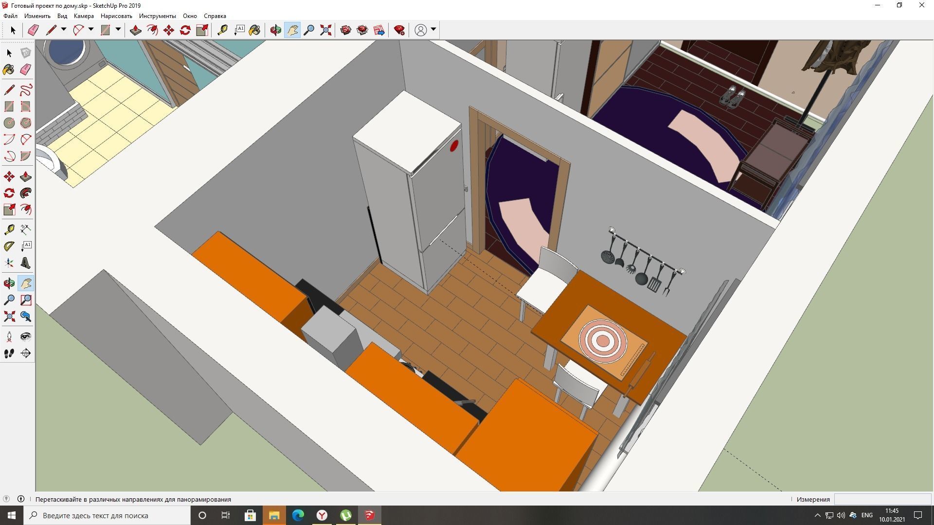
Task: Click Send to LayOut toolbar icon
Action: [x=379, y=30]
